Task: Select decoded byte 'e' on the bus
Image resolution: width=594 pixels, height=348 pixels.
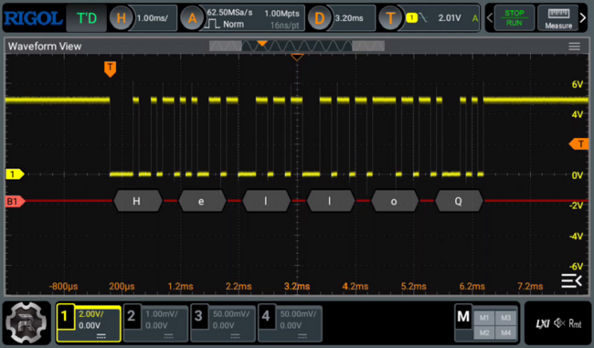Action: pyautogui.click(x=202, y=201)
